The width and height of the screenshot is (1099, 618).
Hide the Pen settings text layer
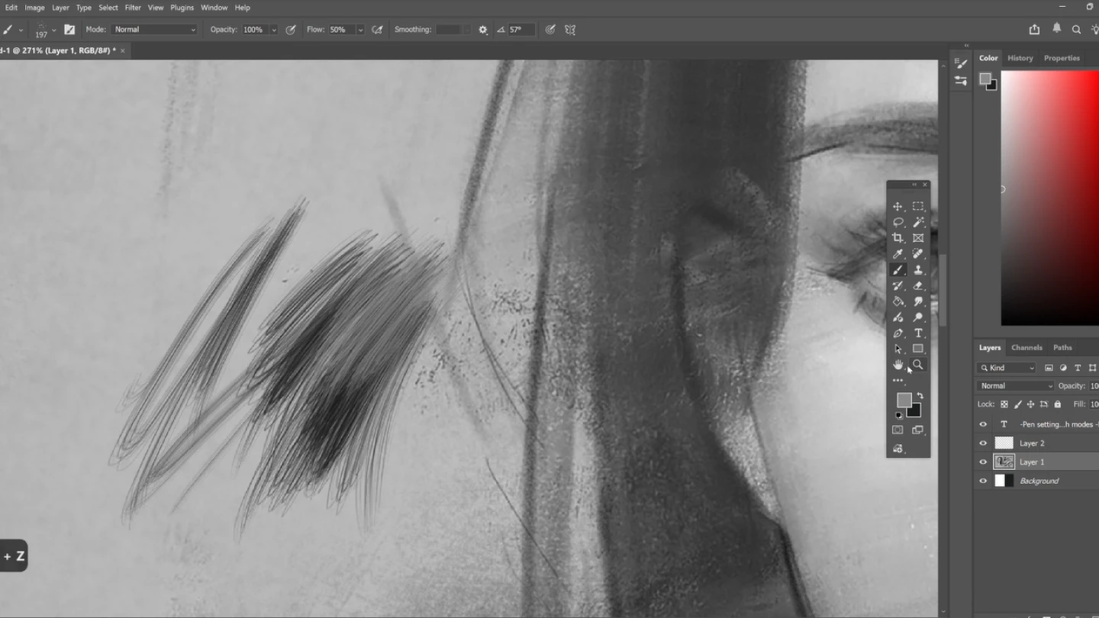983,424
